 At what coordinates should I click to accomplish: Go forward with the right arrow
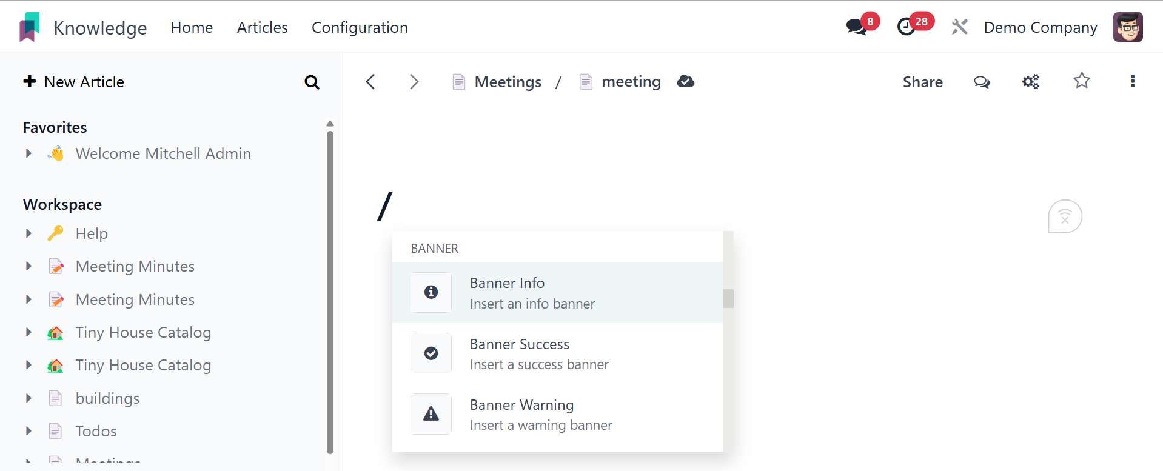[414, 82]
